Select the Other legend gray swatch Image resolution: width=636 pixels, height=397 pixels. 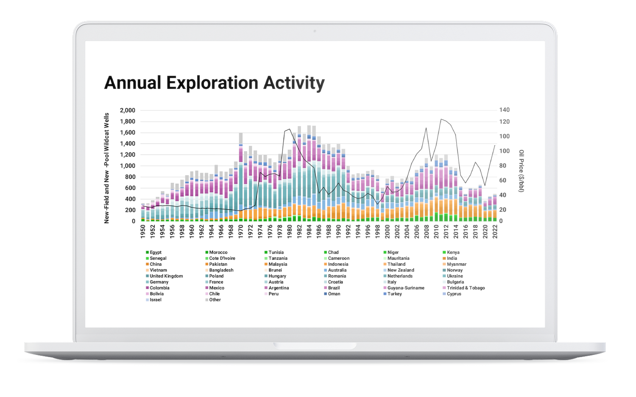click(x=206, y=300)
